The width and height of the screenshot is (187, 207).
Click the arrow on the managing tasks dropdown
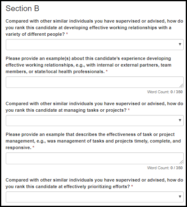click(180, 120)
